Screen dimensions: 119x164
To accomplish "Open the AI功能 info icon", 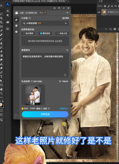I will pyautogui.click(x=30, y=18).
